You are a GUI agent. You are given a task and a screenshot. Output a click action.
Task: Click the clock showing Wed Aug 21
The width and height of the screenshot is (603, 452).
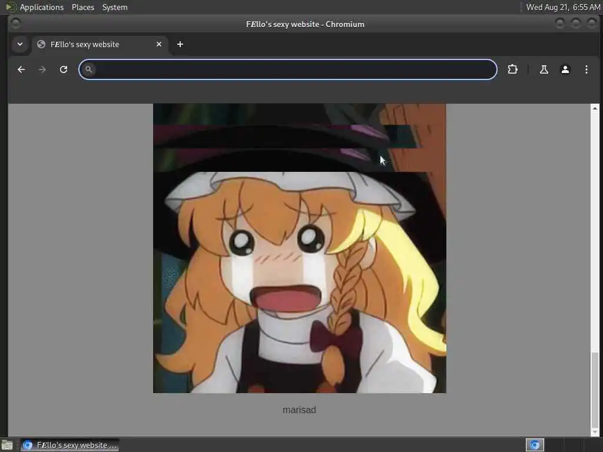(563, 7)
